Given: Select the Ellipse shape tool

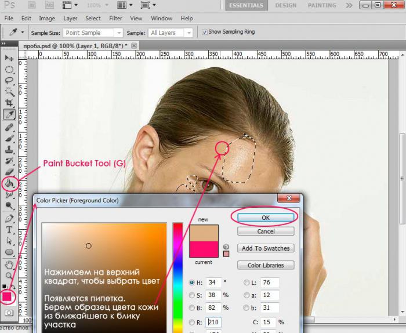Looking at the screenshot, I should click(9, 252).
